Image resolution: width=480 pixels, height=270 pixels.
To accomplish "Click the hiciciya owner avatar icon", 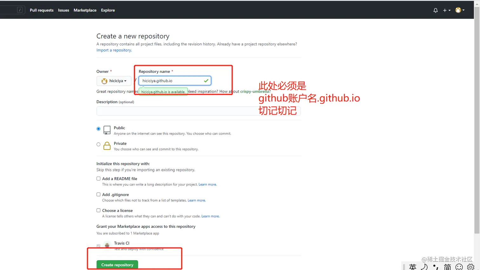I will (x=104, y=81).
